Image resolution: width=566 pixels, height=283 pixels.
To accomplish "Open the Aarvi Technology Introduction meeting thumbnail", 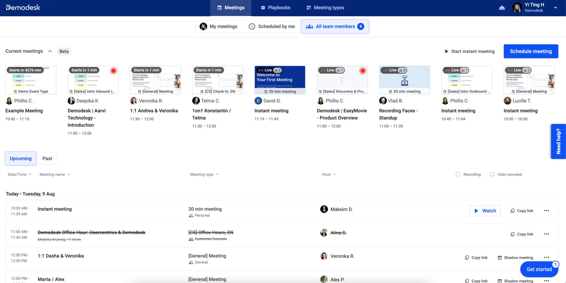I will pos(93,80).
